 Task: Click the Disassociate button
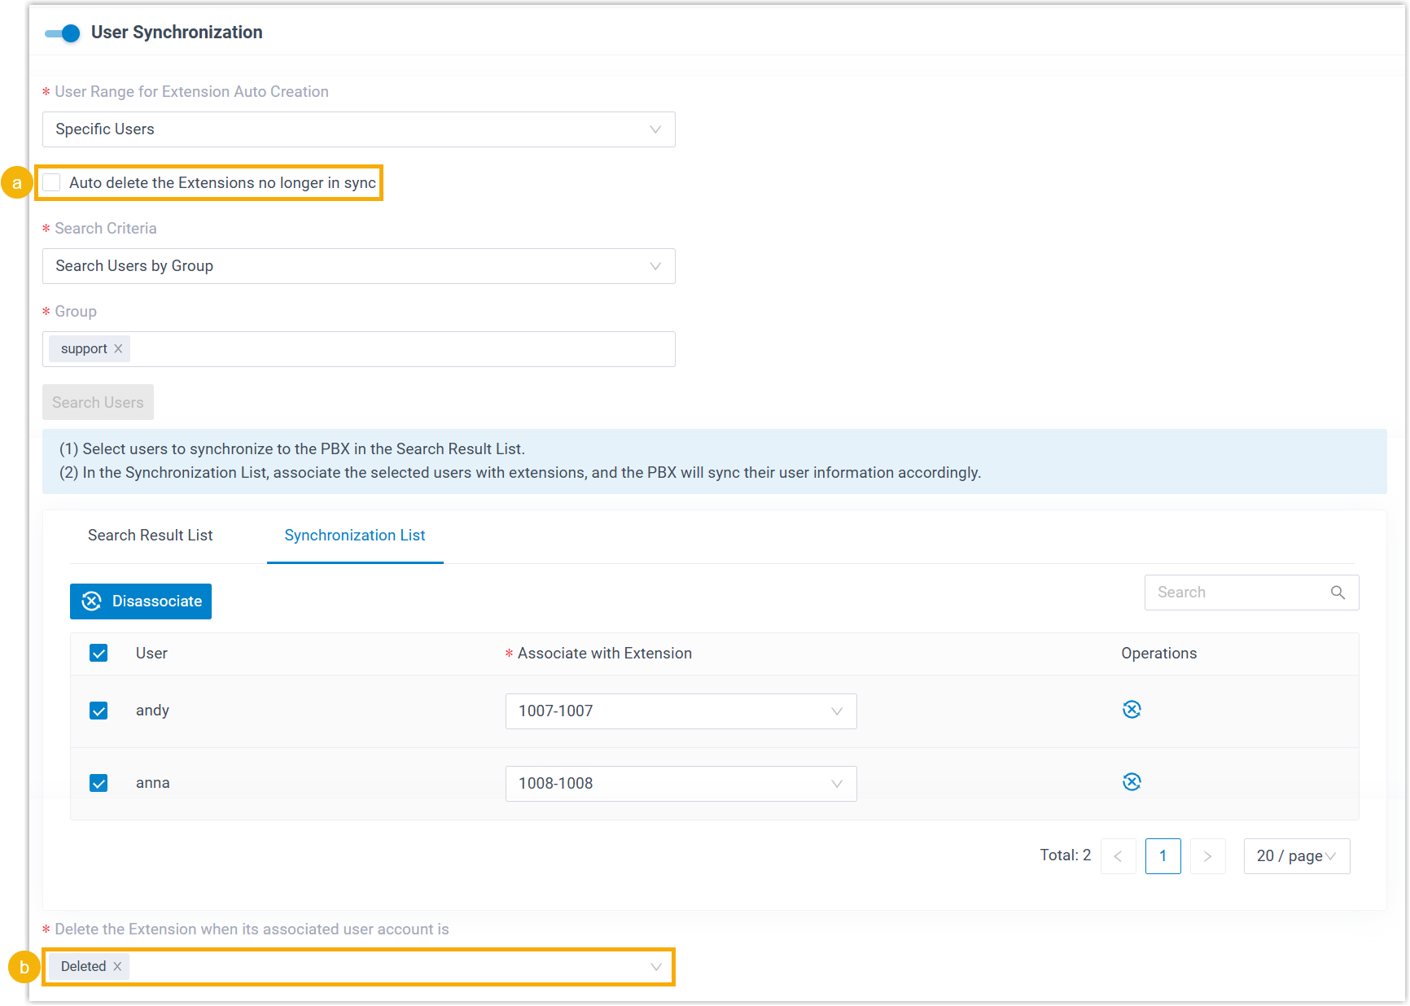click(141, 601)
